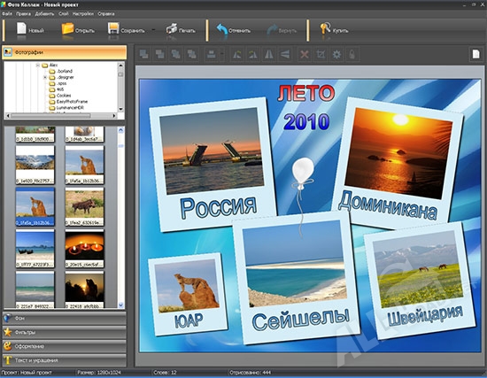
Task: Click the palette icon of Оформление panel
Action: [8, 346]
